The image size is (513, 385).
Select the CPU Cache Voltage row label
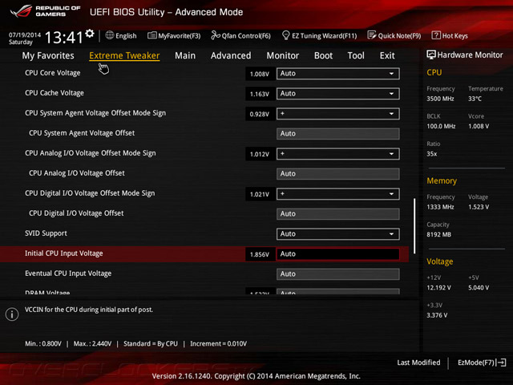coord(55,93)
